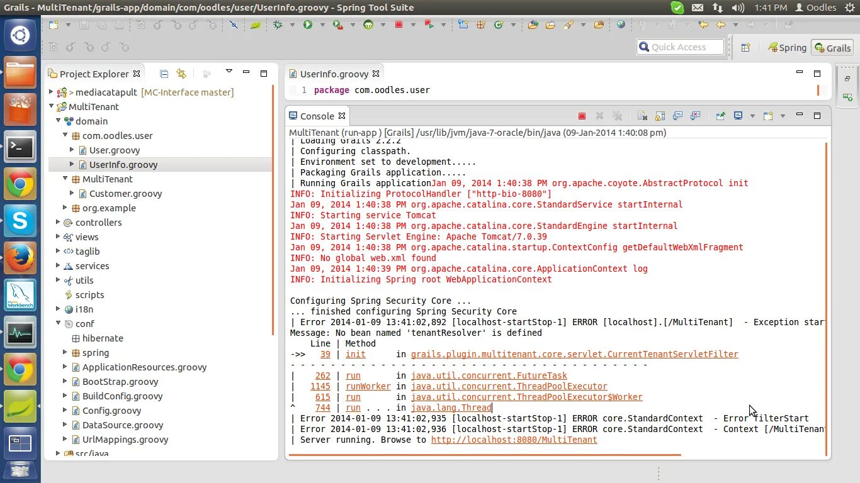Collapse the conf folder

[x=58, y=323]
